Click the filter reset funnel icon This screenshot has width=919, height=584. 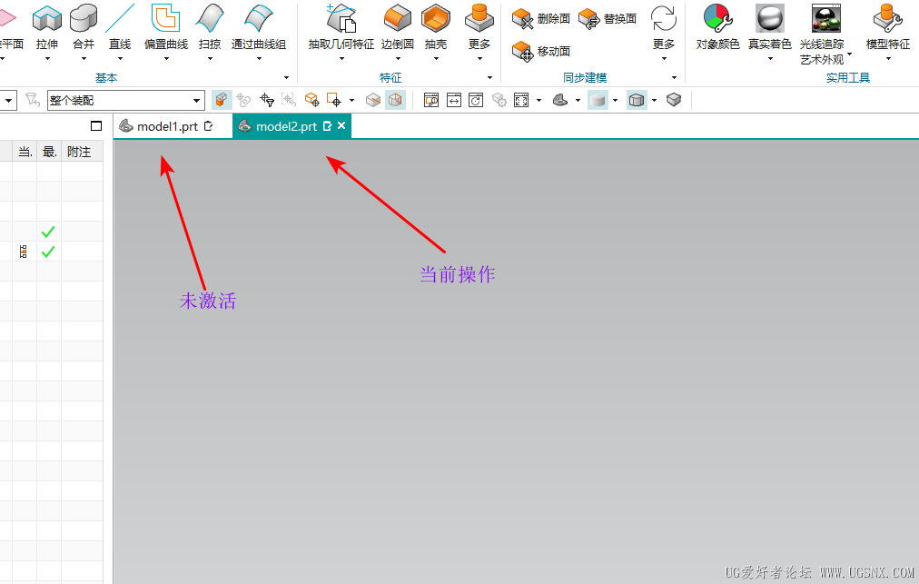pos(32,100)
